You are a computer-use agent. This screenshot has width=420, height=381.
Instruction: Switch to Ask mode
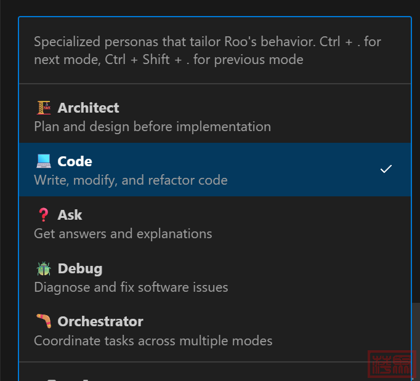tap(70, 215)
